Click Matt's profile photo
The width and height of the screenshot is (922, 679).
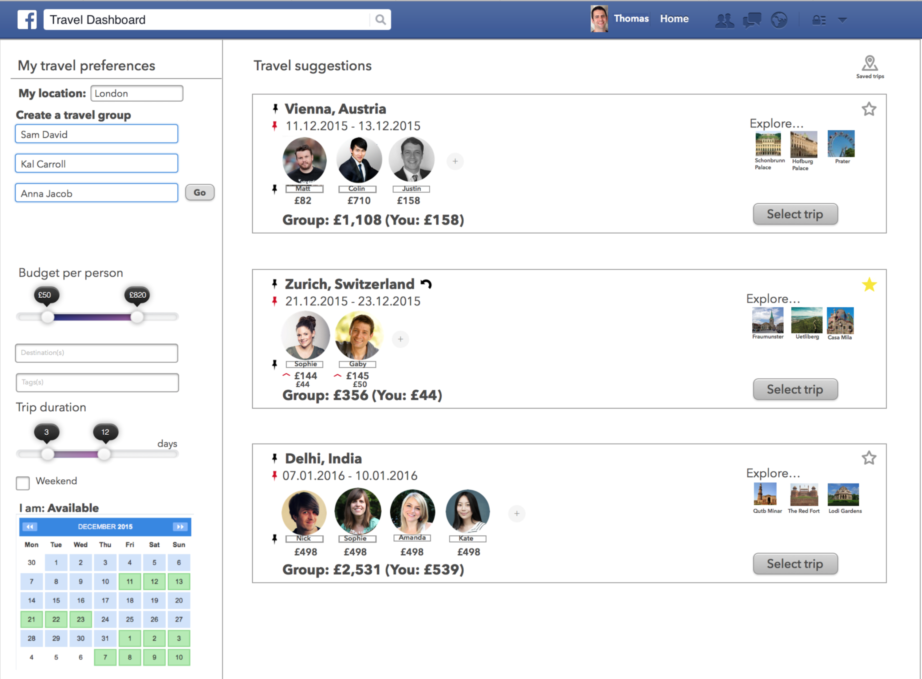(305, 160)
